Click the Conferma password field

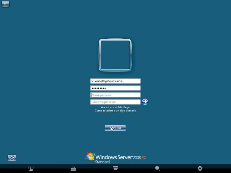pos(115,102)
